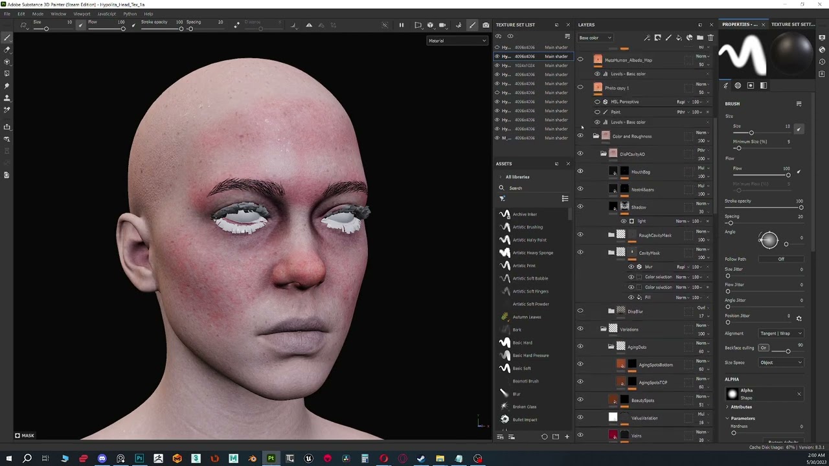
Task: Adjust the Stroke opacity slider in Properties
Action: point(764,208)
